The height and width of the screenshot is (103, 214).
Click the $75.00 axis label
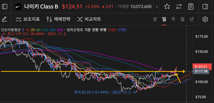pos(200,97)
